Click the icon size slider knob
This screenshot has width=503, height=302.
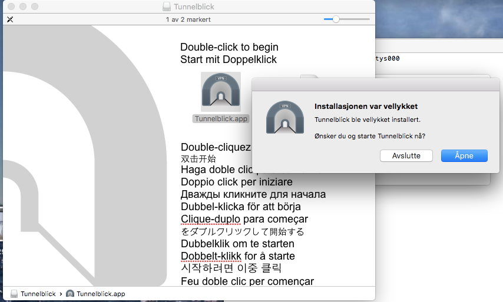336,19
